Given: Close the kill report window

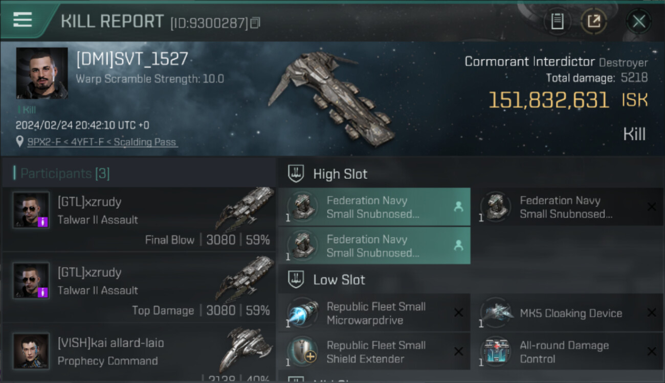Looking at the screenshot, I should click(x=638, y=21).
